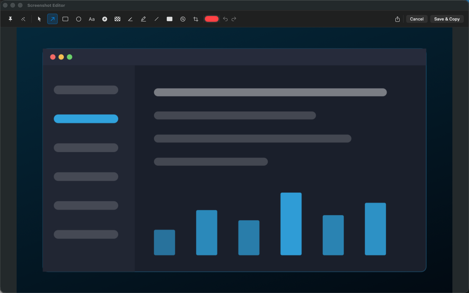The height and width of the screenshot is (293, 469).
Task: Select the pencil draw tool
Action: coord(130,19)
